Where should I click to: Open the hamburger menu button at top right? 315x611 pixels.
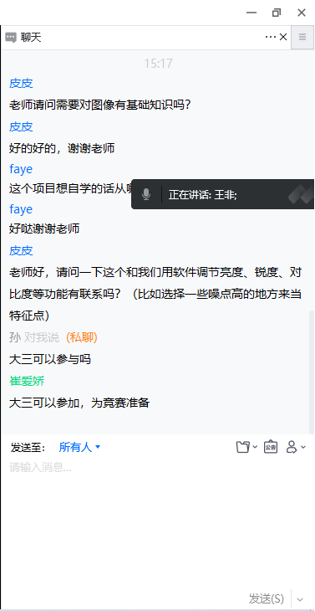(x=302, y=38)
